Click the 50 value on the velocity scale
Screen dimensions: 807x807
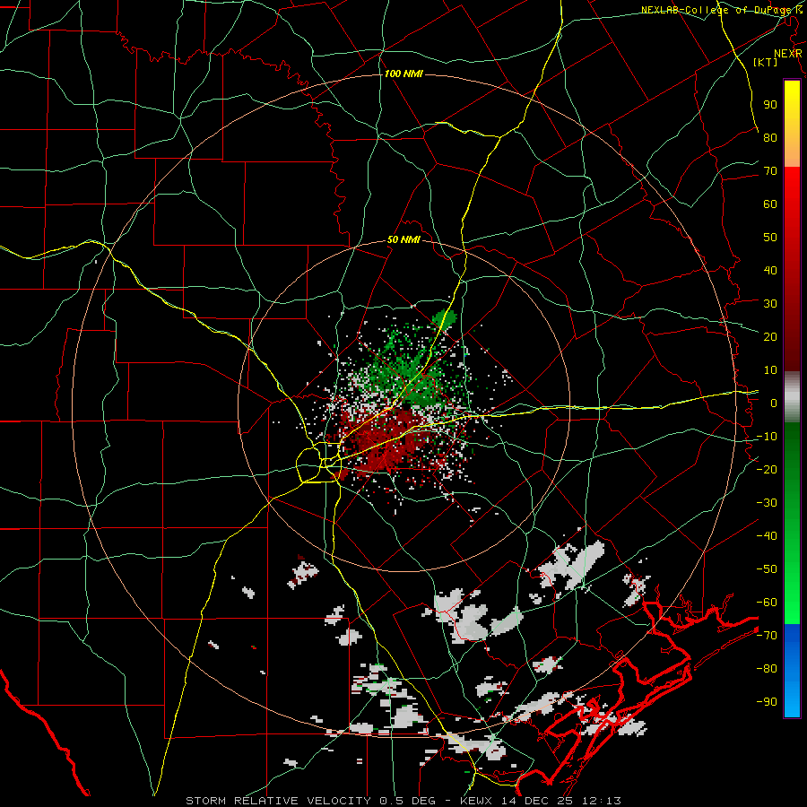770,238
